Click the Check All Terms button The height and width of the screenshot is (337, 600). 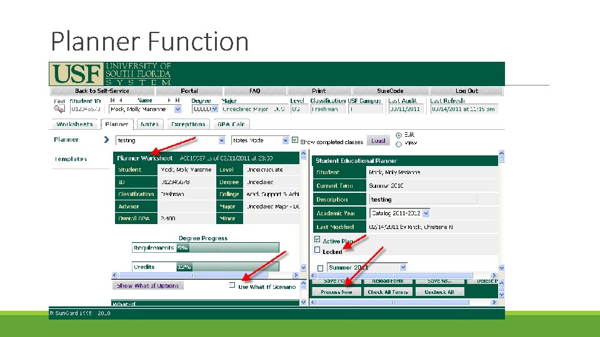click(x=387, y=292)
